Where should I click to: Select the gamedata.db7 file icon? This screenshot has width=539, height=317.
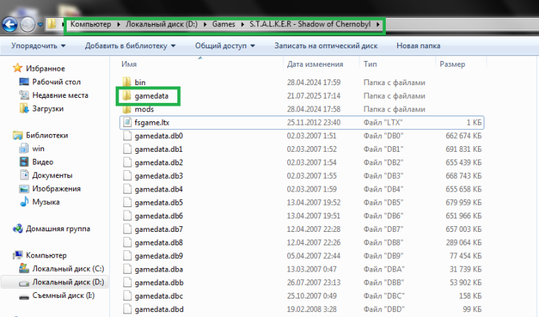(x=127, y=229)
